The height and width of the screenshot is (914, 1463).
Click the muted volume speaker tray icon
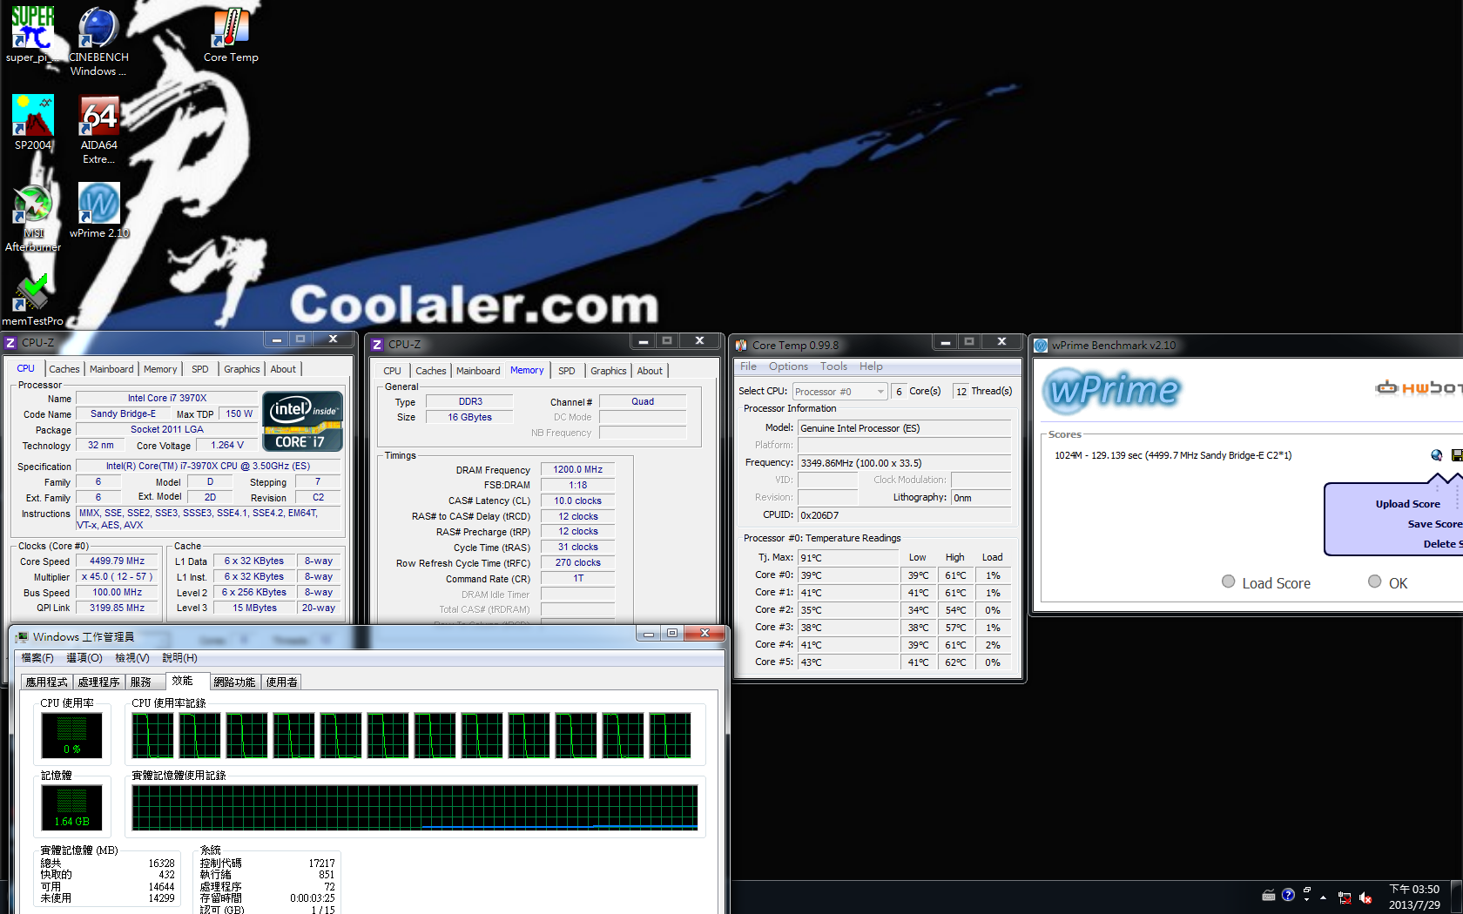1365,897
